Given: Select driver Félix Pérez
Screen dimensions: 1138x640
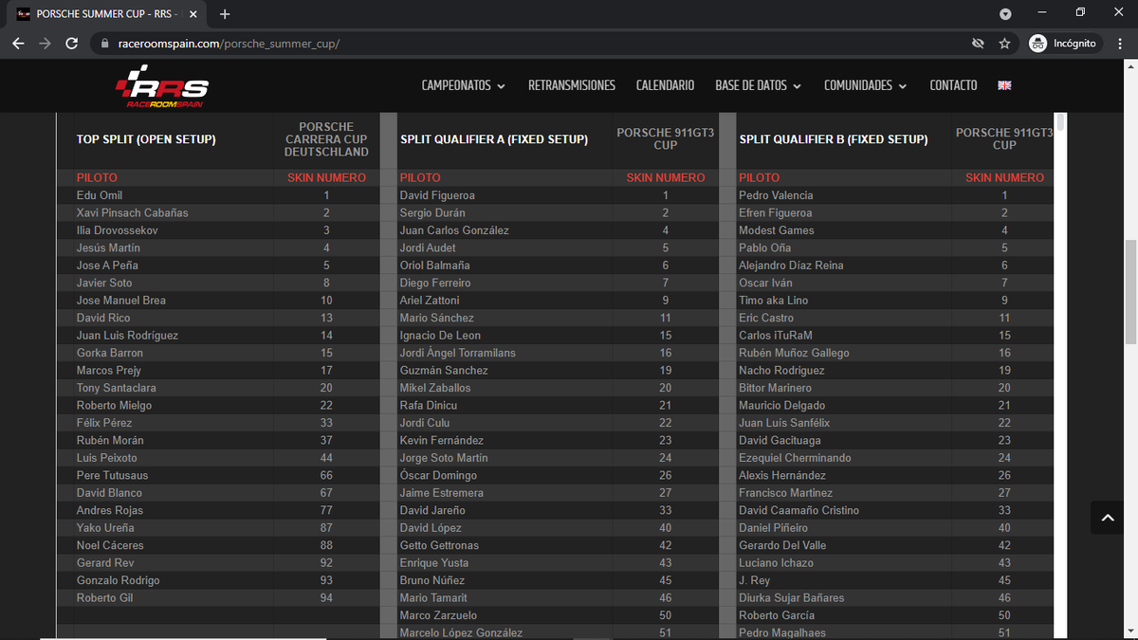Looking at the screenshot, I should click(x=104, y=423).
